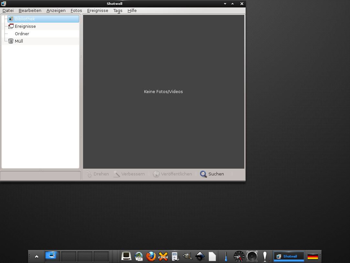Open the Bearbeiten menu
Image resolution: width=350 pixels, height=263 pixels.
[x=30, y=11]
